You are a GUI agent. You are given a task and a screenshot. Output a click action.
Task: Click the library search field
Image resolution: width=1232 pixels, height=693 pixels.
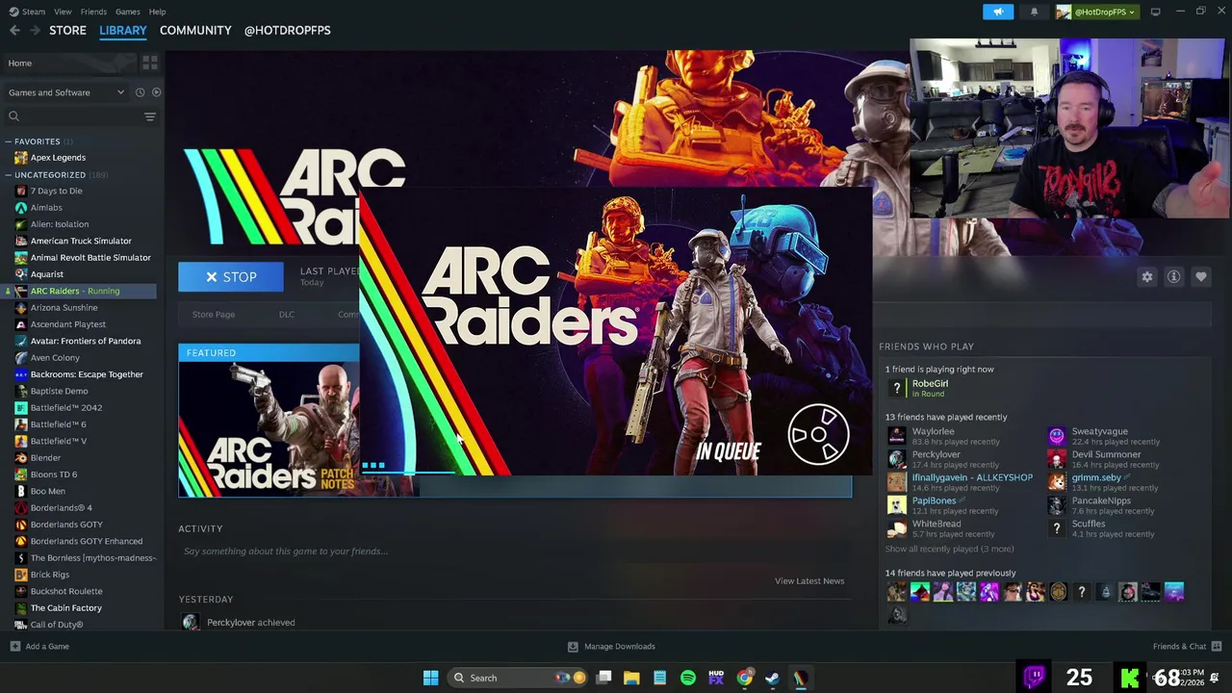click(72, 116)
